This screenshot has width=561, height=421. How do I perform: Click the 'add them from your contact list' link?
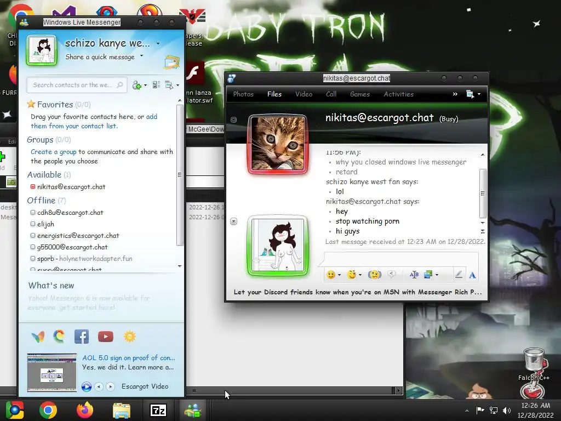94,121
